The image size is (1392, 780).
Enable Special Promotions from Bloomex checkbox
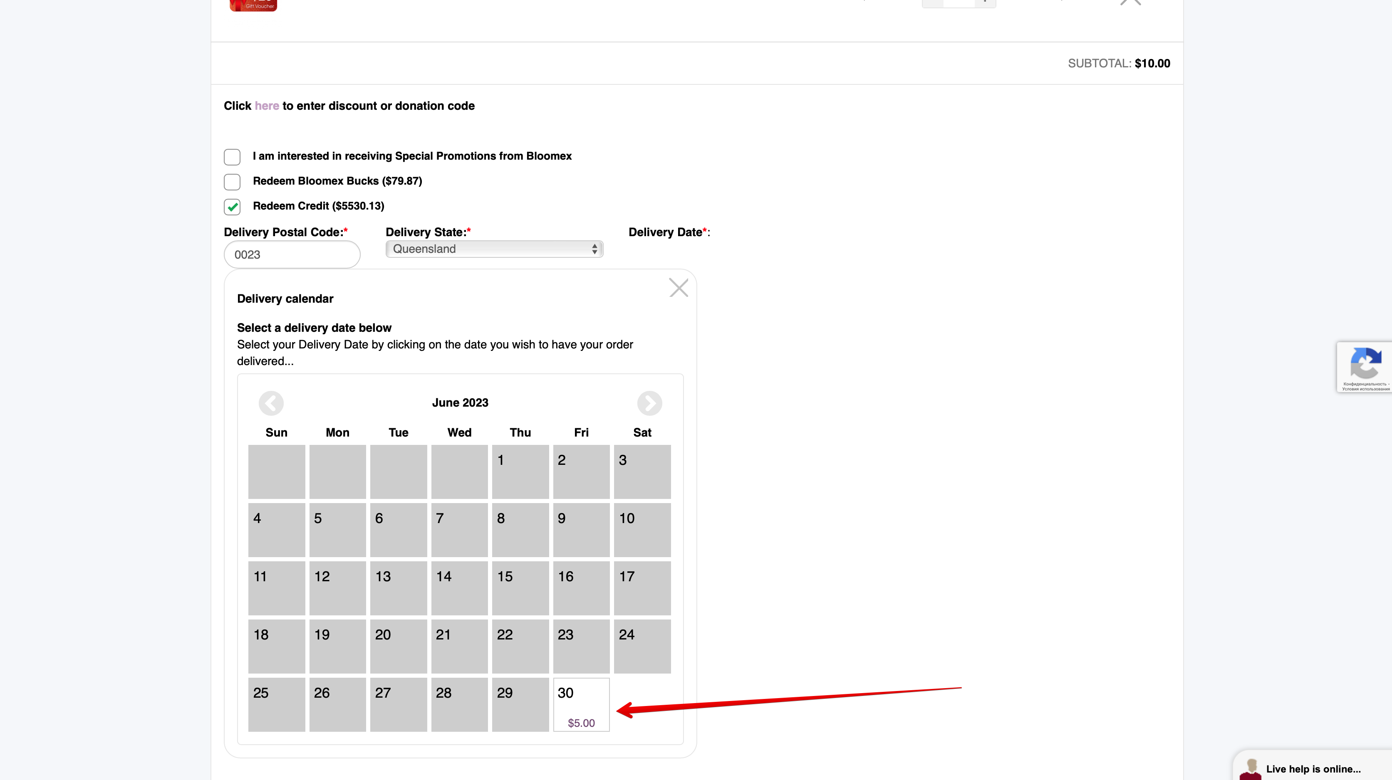pyautogui.click(x=232, y=157)
